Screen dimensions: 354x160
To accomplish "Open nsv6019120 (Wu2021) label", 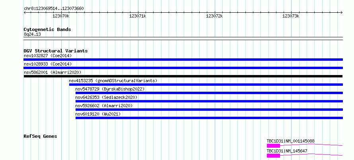I will point(98,114).
